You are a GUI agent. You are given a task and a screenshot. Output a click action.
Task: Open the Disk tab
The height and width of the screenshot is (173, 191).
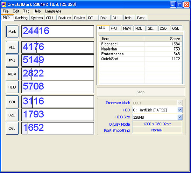click(x=103, y=18)
